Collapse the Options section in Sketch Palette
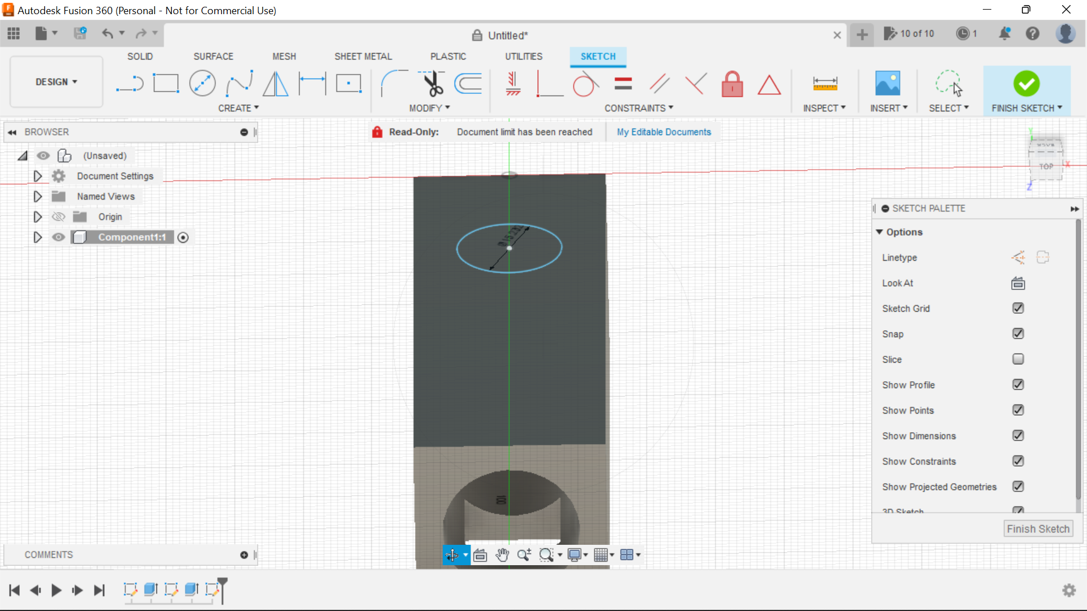 point(880,232)
